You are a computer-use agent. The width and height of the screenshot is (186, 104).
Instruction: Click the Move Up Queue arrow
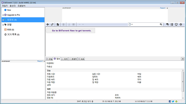[x=80, y=24]
